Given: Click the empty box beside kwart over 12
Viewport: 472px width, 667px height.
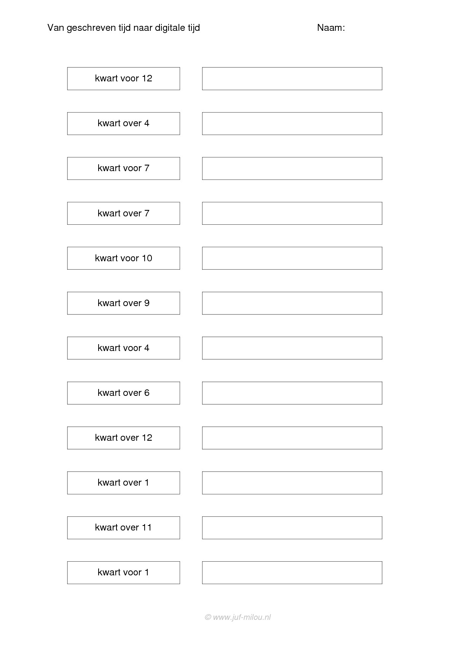Looking at the screenshot, I should 292,438.
